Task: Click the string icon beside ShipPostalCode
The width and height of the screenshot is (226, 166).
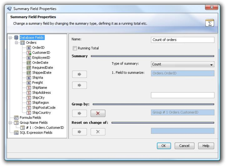Action: tap(29, 108)
